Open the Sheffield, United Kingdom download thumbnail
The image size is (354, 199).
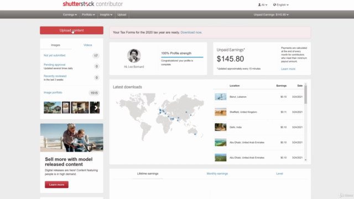(x=221, y=112)
